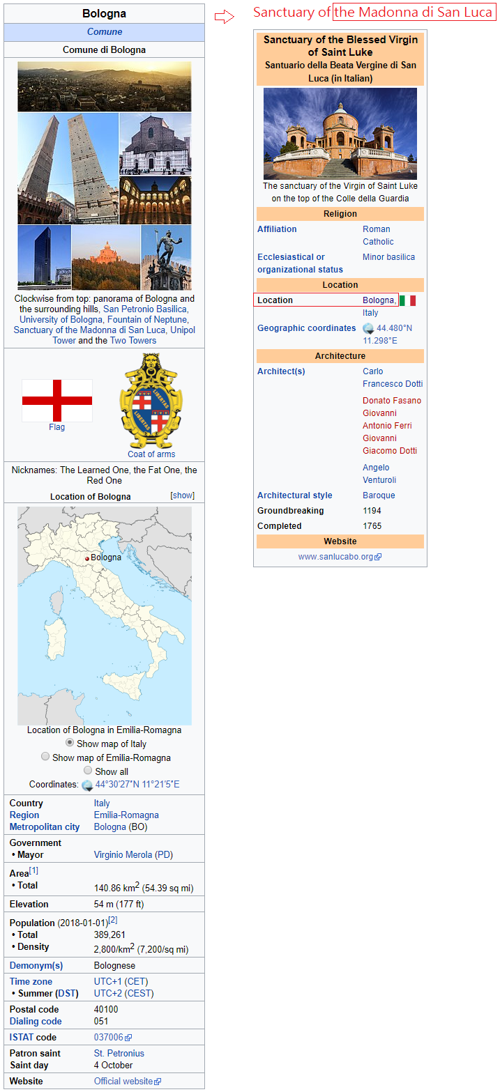
Task: Click the Metropolitan city label link
Action: tap(45, 827)
